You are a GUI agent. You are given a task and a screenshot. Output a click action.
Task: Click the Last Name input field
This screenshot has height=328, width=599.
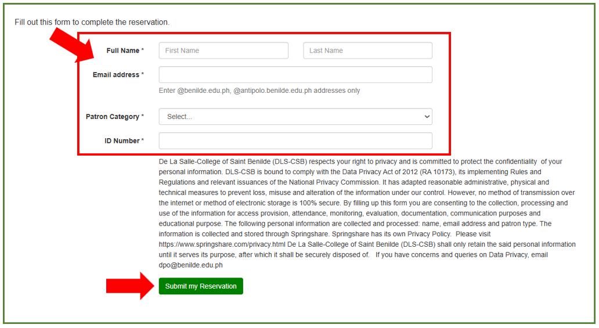tap(367, 51)
